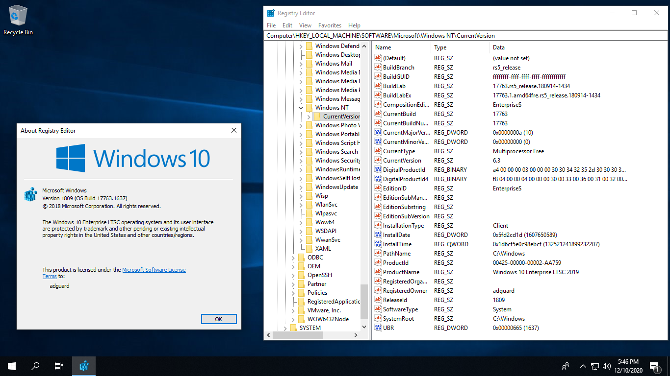Click OK in About Registry Editor
The image size is (670, 376).
click(x=219, y=319)
